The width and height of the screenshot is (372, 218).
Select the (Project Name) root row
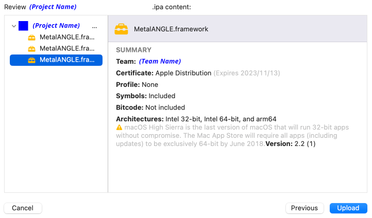point(56,26)
